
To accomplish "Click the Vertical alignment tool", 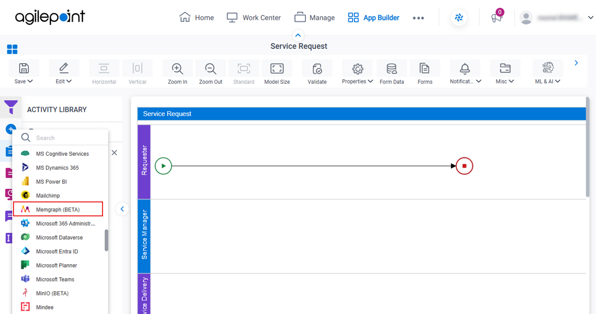I will click(x=137, y=68).
